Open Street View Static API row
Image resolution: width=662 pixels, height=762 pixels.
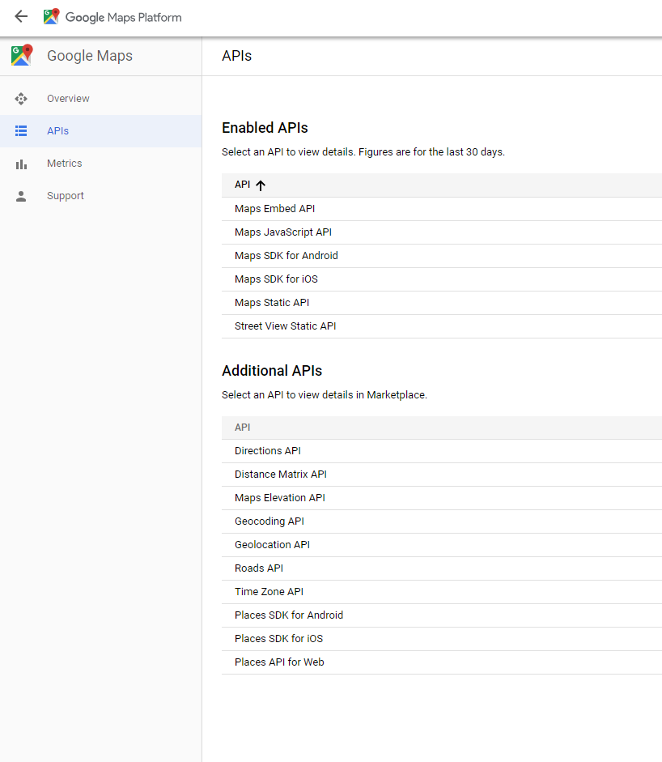(x=442, y=326)
